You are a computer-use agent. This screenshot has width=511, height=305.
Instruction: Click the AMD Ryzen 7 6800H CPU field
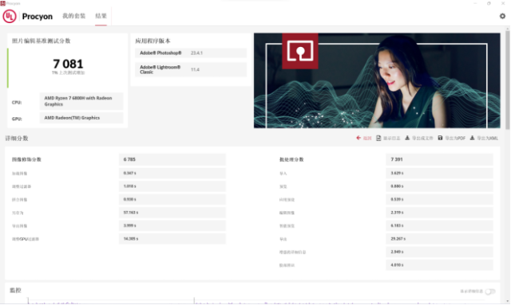pos(81,101)
